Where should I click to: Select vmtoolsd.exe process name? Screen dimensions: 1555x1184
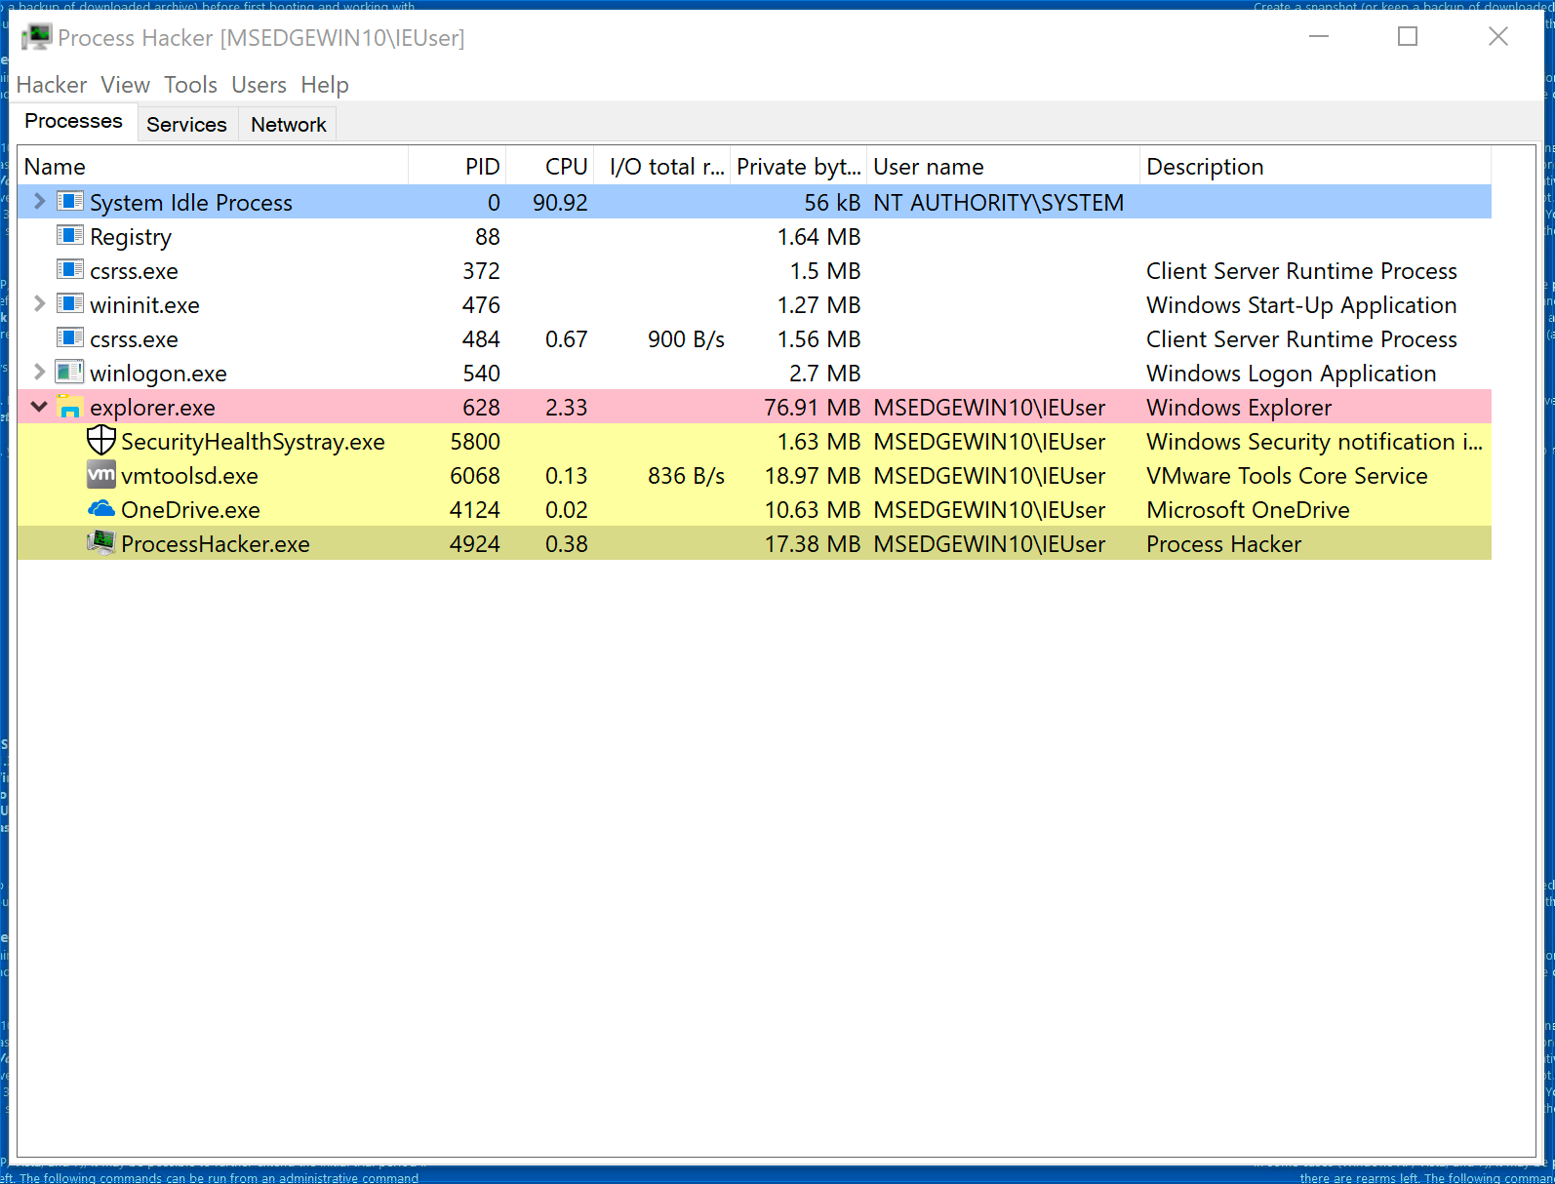click(x=189, y=476)
